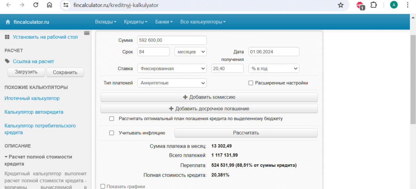Check the Показать графики option
Screen dimensions: 416x189
(103, 187)
